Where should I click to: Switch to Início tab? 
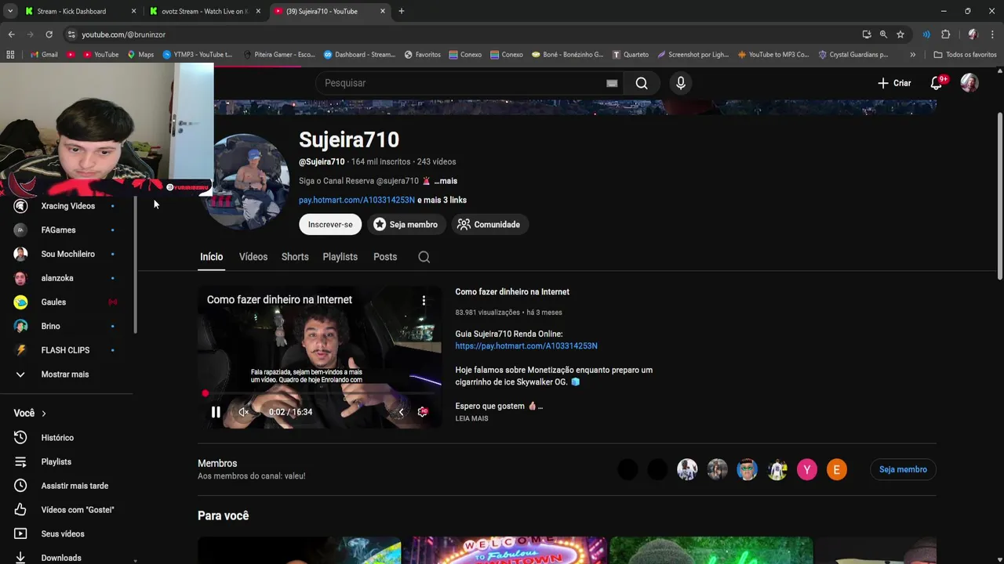coord(211,257)
